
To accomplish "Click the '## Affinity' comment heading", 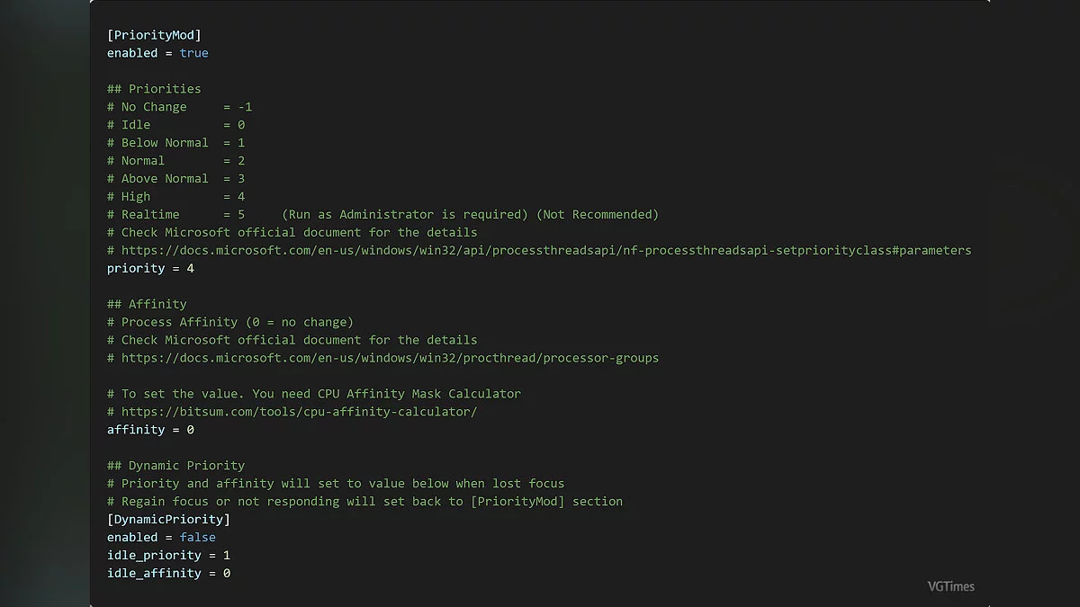I will 147,304.
